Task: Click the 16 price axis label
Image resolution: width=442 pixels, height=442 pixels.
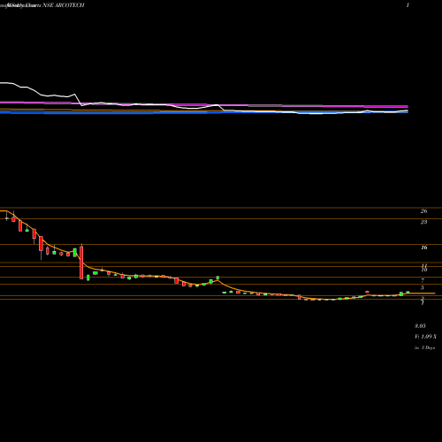Action: point(423,248)
